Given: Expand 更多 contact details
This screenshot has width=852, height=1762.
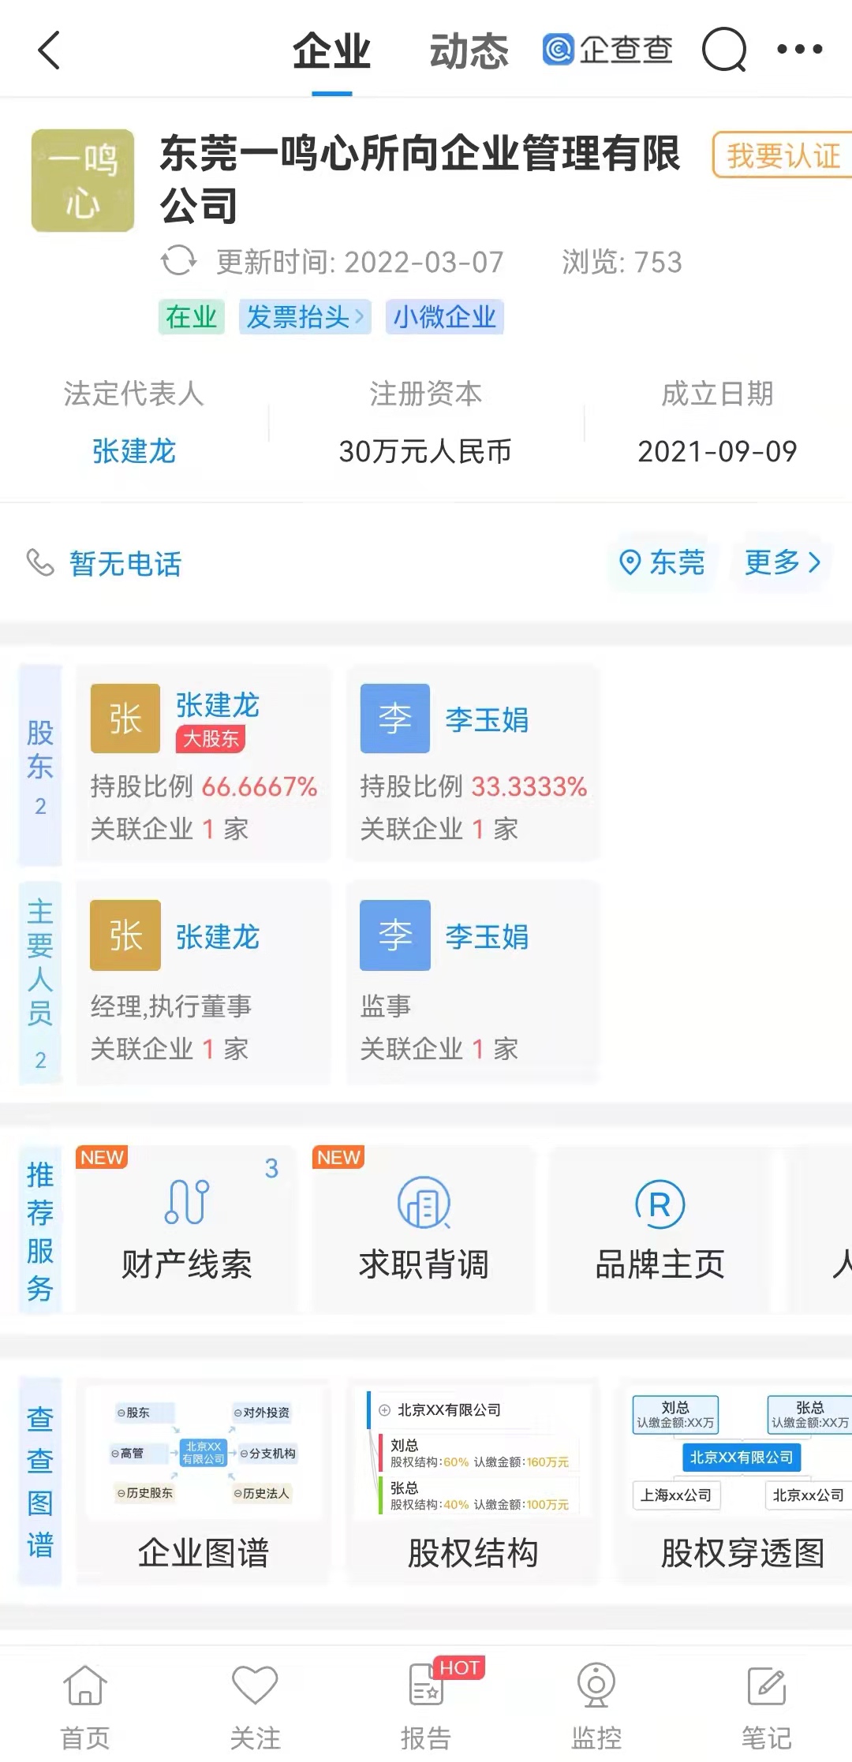Looking at the screenshot, I should (783, 562).
